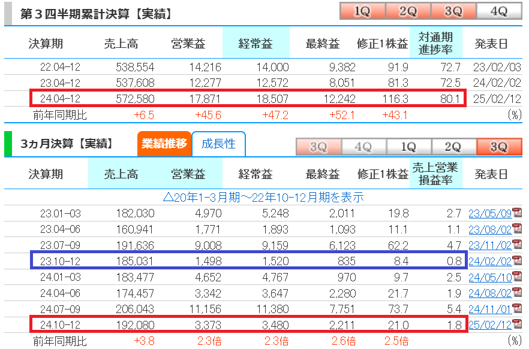Click progress rate value 80.1
Image resolution: width=529 pixels, height=349 pixels.
click(450, 99)
